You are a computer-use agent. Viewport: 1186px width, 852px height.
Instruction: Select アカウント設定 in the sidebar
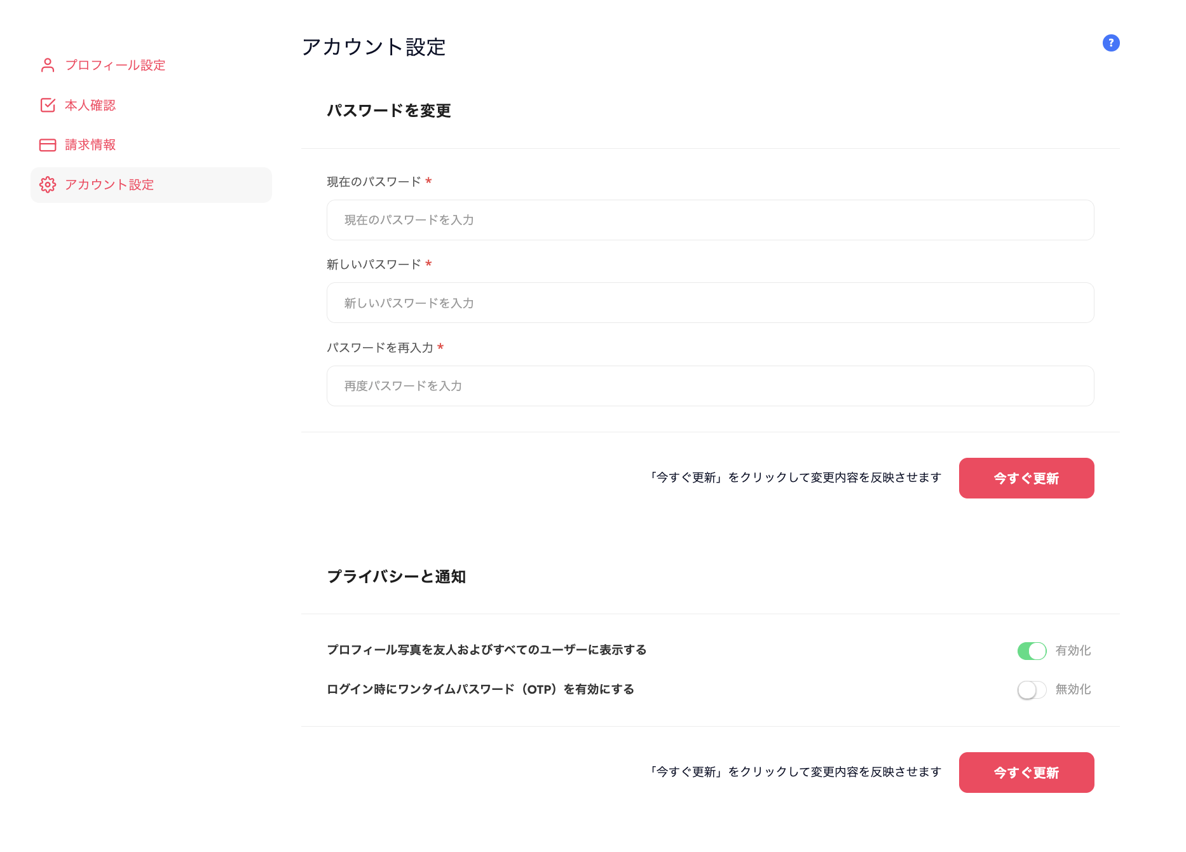[109, 184]
